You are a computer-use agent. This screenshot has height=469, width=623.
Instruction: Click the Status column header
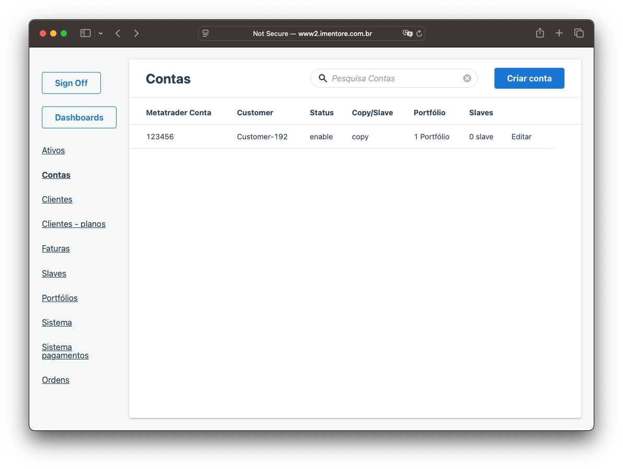pos(322,113)
